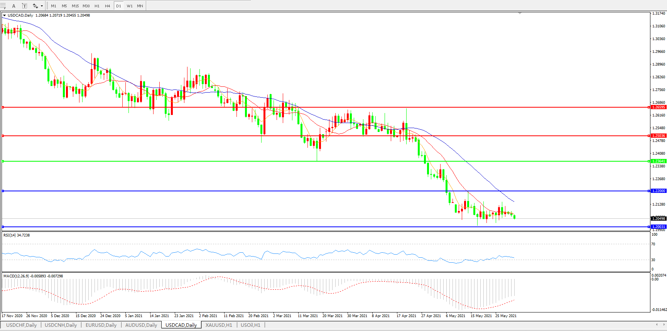The height and width of the screenshot is (331, 667).
Task: Expand the USDCAD,Daily chart title triangle
Action: tap(4, 15)
